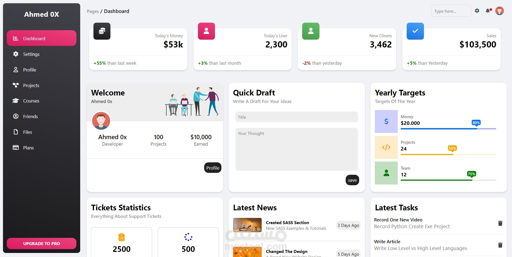Delete the Write Article task
The width and height of the screenshot is (512, 257).
pos(500,245)
